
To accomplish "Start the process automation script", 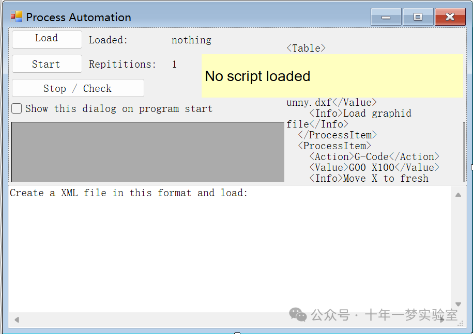I will 47,64.
